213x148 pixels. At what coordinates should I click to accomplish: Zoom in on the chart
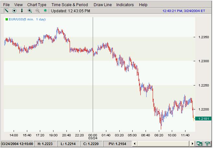(x=30, y=11)
